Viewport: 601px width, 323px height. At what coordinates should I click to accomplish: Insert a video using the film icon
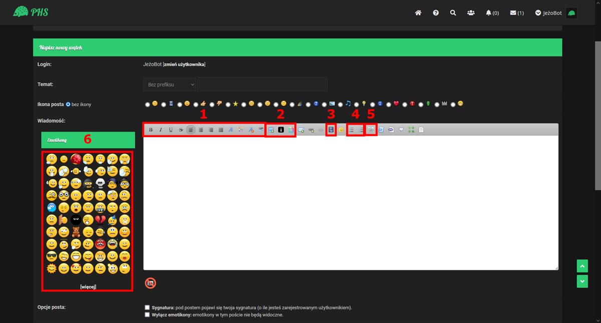click(x=331, y=130)
